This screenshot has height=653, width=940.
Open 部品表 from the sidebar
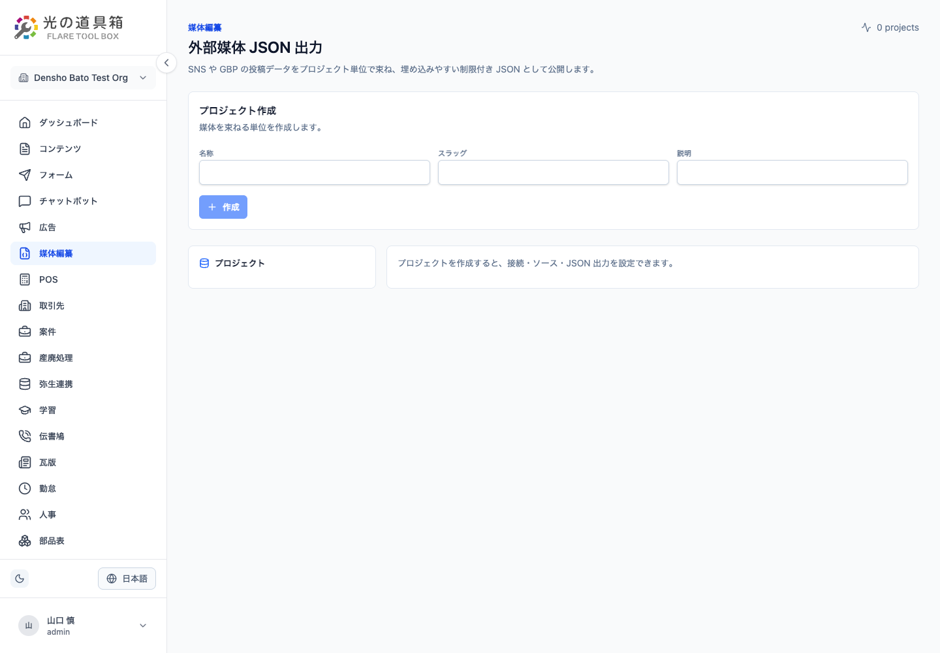coord(83,541)
